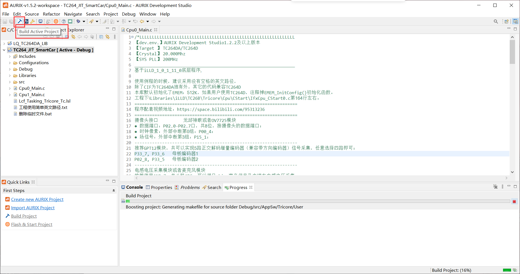Expand the Configurations folder
Viewport: 520px width, 274px height.
click(10, 63)
